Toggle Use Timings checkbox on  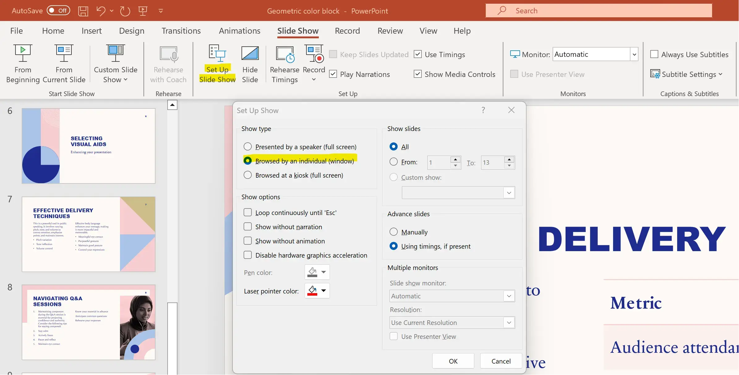coord(417,54)
